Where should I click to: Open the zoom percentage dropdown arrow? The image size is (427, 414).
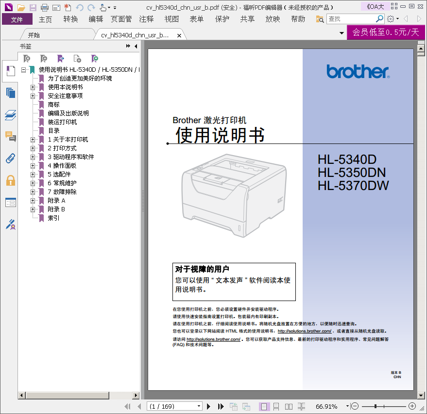pyautogui.click(x=347, y=406)
